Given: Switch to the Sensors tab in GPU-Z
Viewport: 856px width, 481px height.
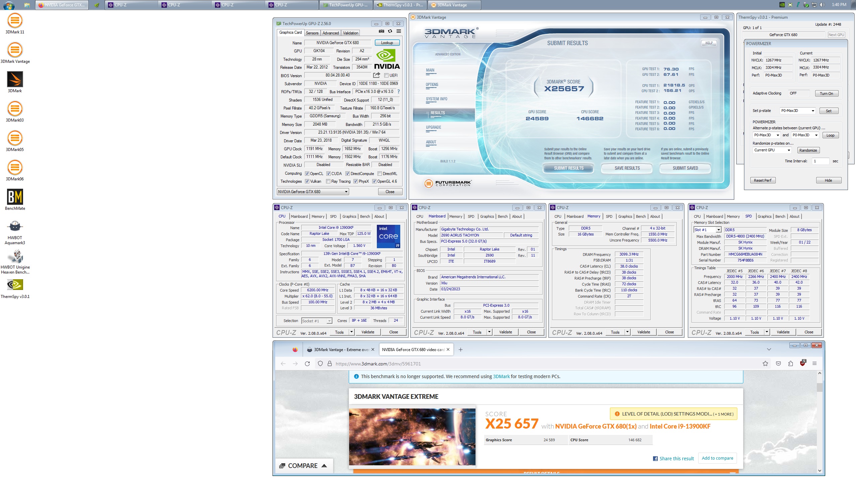Looking at the screenshot, I should click(x=312, y=33).
